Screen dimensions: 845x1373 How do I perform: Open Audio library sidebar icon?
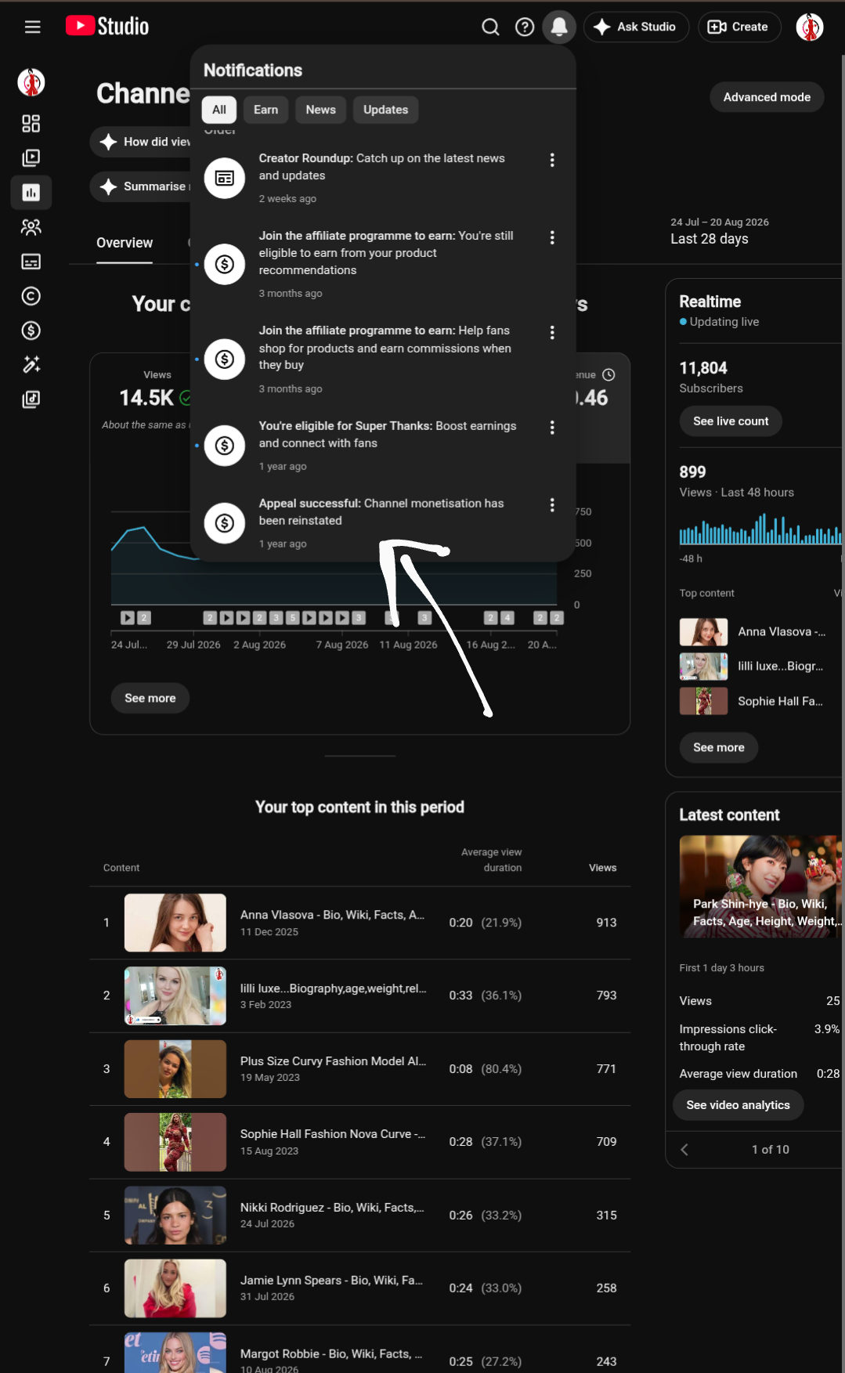31,399
